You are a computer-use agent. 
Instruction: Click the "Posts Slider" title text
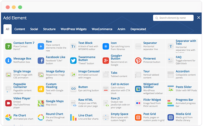184,87
